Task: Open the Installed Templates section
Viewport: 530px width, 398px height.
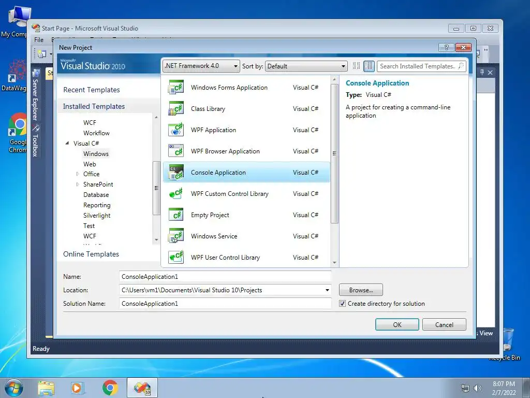Action: 94,106
